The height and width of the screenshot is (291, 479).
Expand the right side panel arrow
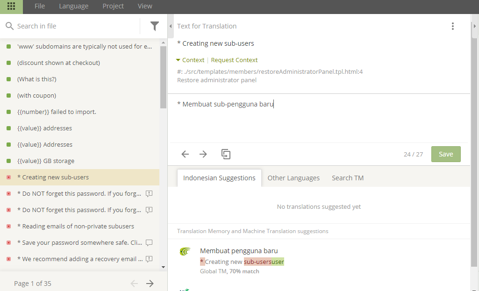pos(475,26)
